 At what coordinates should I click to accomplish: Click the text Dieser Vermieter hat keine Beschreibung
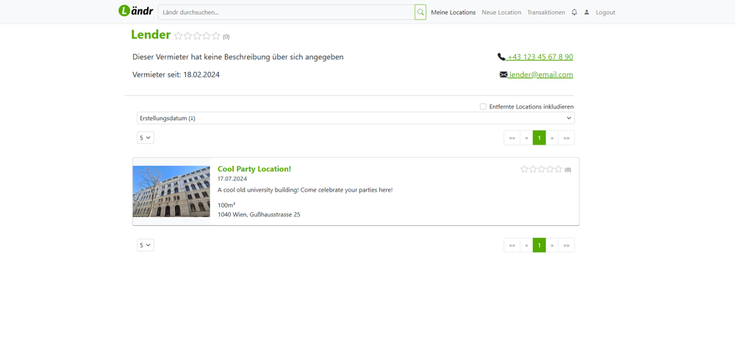[237, 57]
